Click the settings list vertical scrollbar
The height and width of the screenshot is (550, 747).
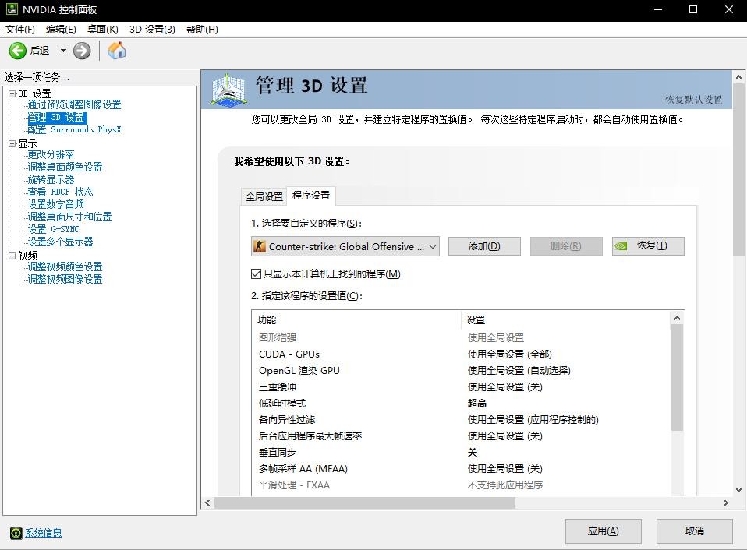click(x=677, y=378)
